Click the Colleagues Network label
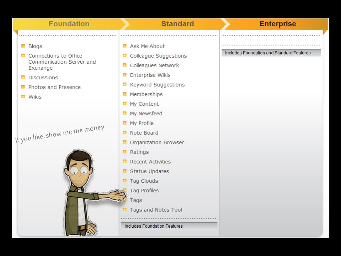Image resolution: width=341 pixels, height=256 pixels. (155, 66)
